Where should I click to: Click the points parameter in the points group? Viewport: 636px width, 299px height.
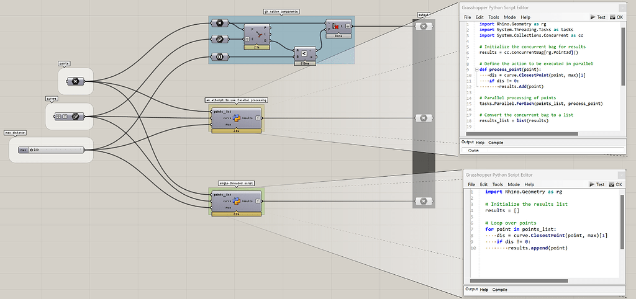(75, 81)
